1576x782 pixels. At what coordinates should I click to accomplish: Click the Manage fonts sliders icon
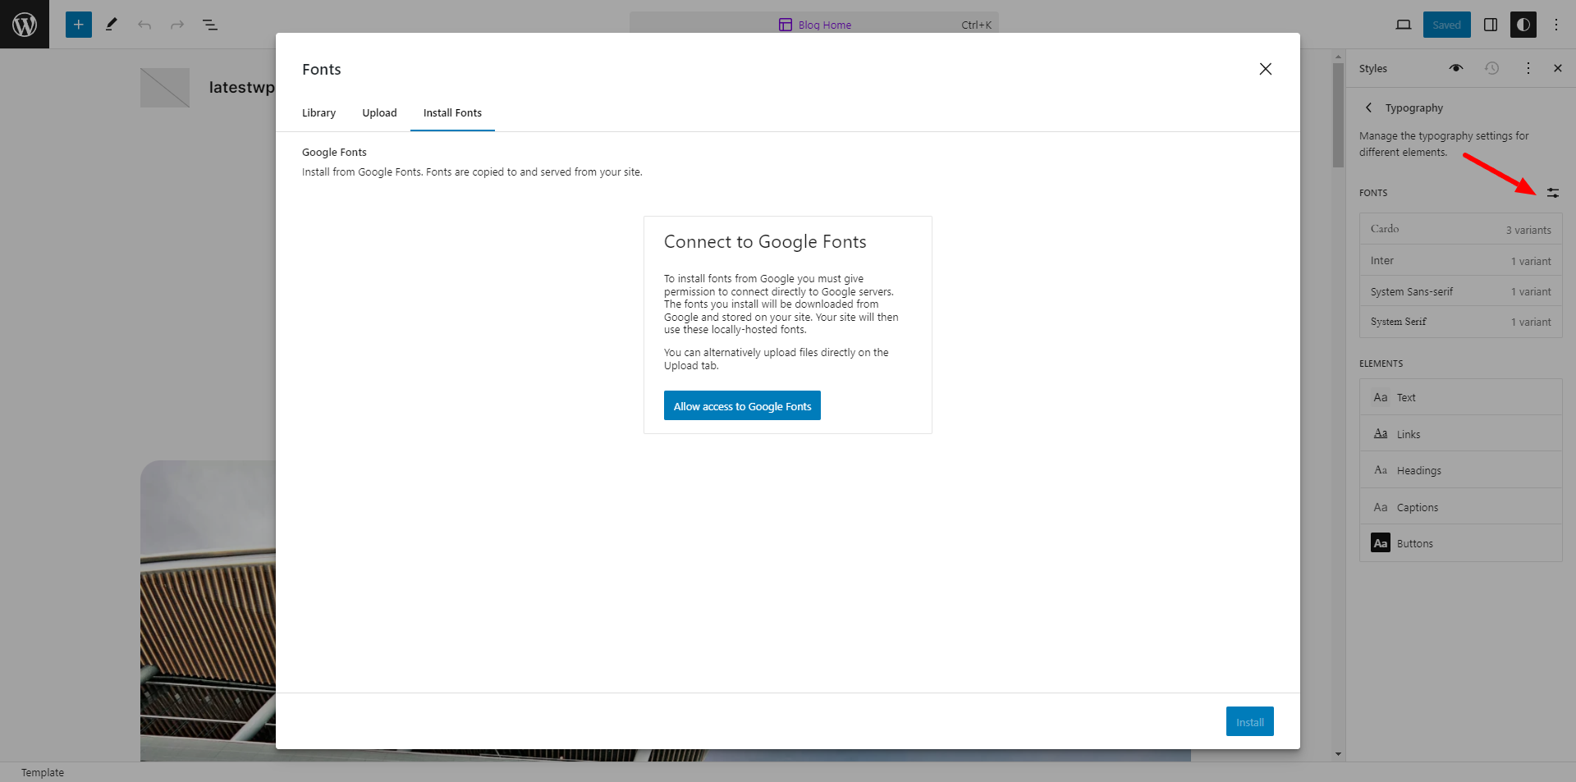[x=1553, y=193]
